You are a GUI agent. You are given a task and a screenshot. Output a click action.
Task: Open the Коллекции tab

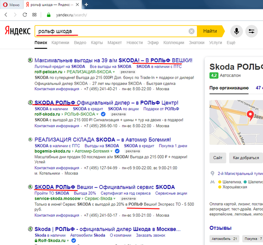[173, 43]
